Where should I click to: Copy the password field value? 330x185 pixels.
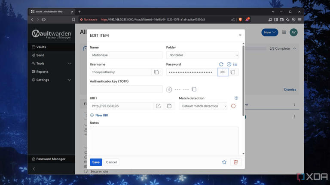click(233, 72)
